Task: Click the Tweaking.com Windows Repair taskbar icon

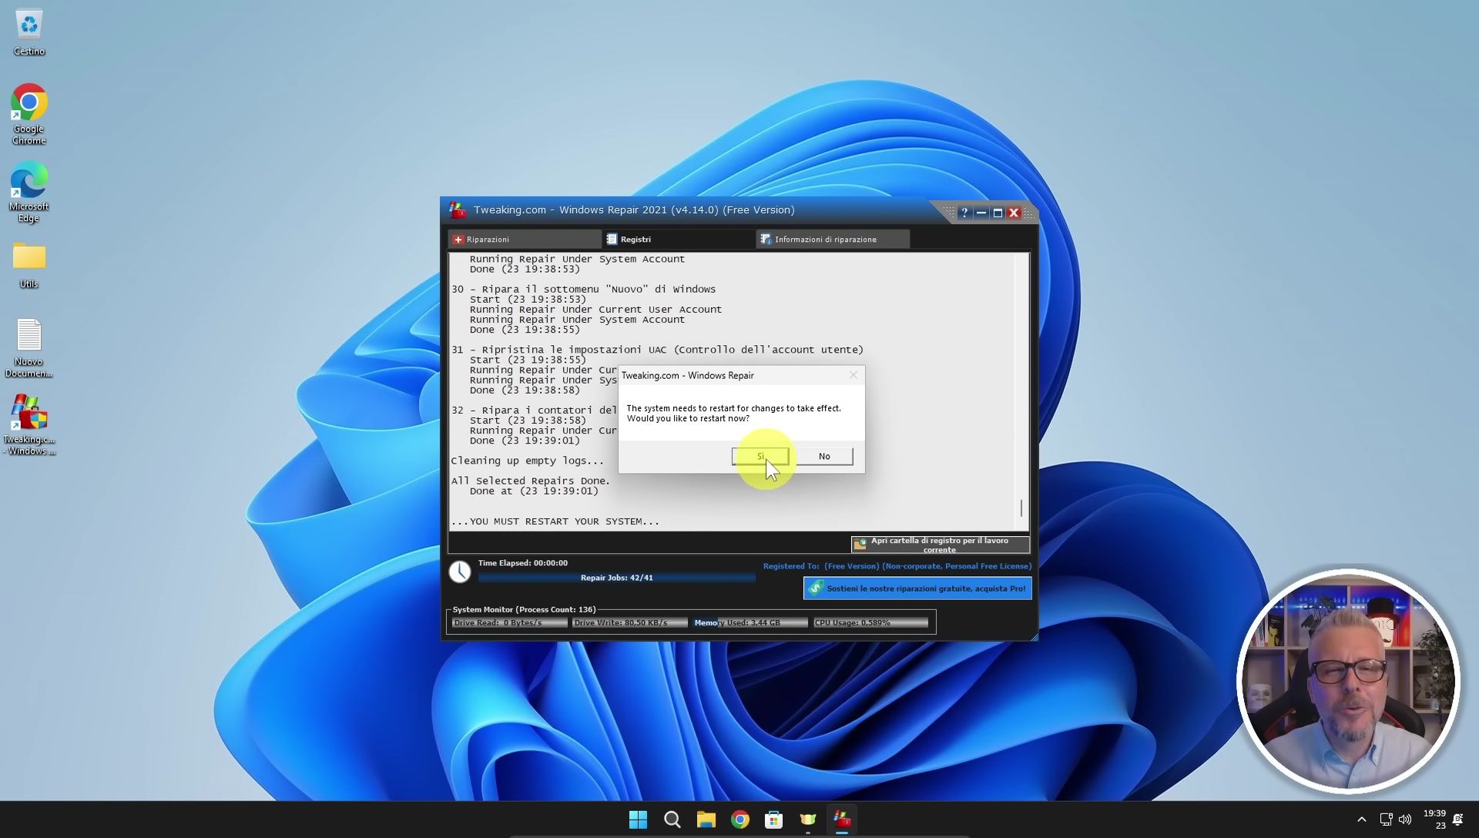Action: [842, 820]
